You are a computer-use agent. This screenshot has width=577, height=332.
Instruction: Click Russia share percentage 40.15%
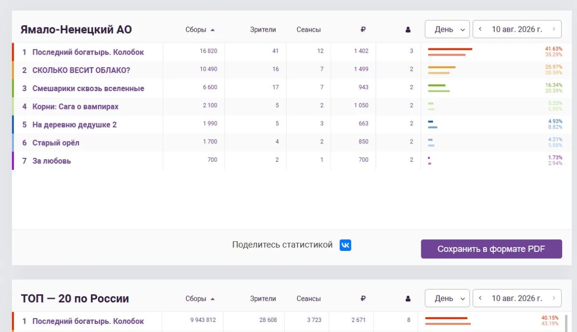(550, 318)
